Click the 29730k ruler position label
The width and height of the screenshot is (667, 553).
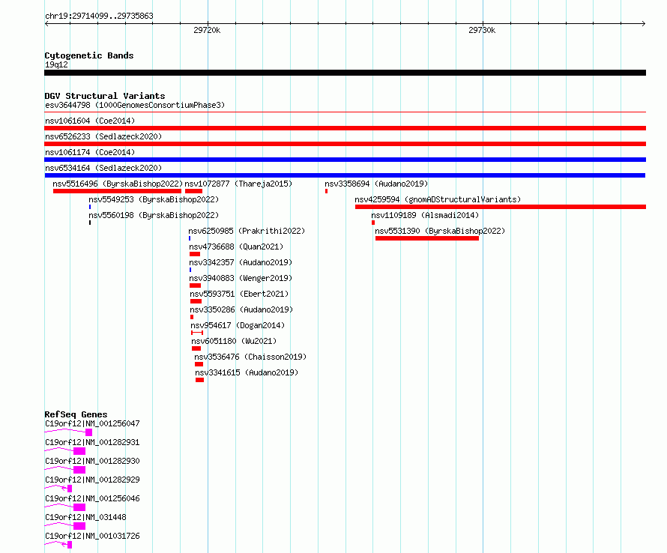[x=482, y=30]
